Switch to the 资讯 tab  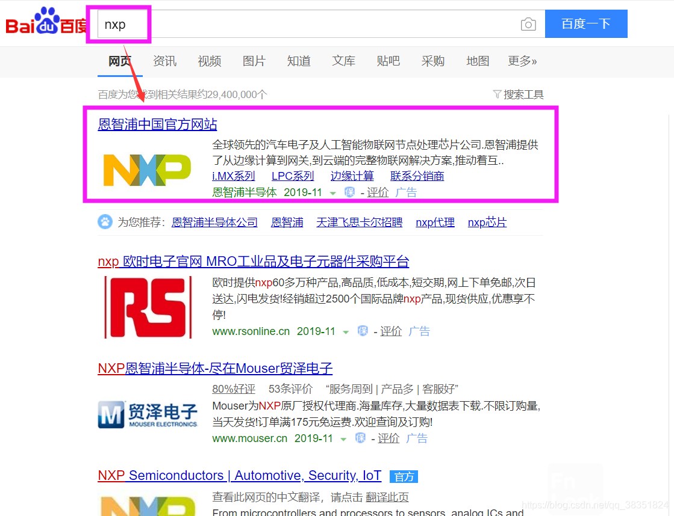tap(164, 61)
